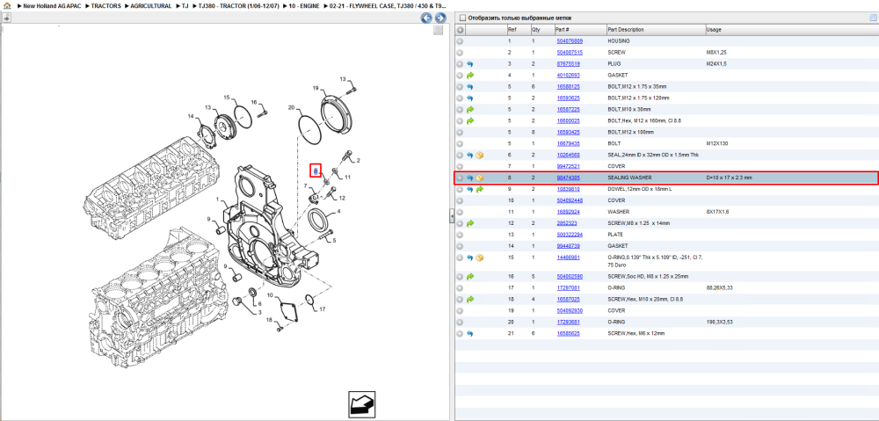Open the column layout icon at table corner
The width and height of the screenshot is (879, 421).
[x=873, y=18]
